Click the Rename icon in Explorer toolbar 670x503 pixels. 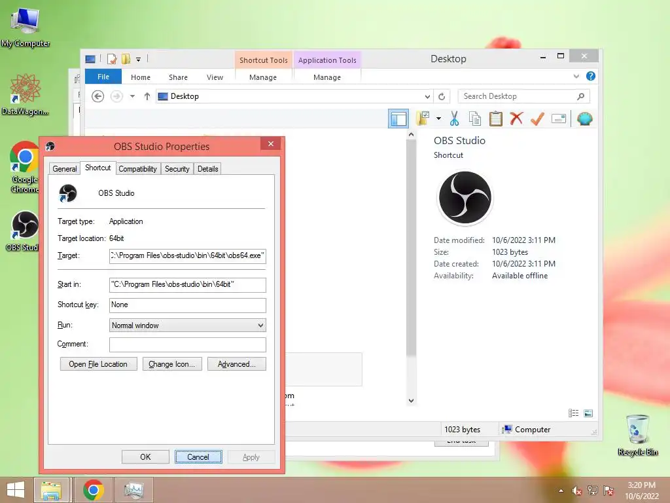pyautogui.click(x=559, y=119)
